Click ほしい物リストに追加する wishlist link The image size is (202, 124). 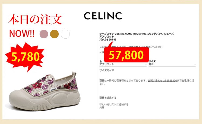coord(114,104)
